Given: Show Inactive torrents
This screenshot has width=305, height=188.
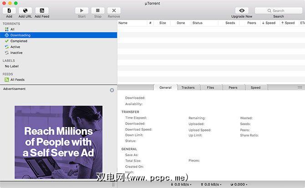Looking at the screenshot, I should [x=58, y=53].
